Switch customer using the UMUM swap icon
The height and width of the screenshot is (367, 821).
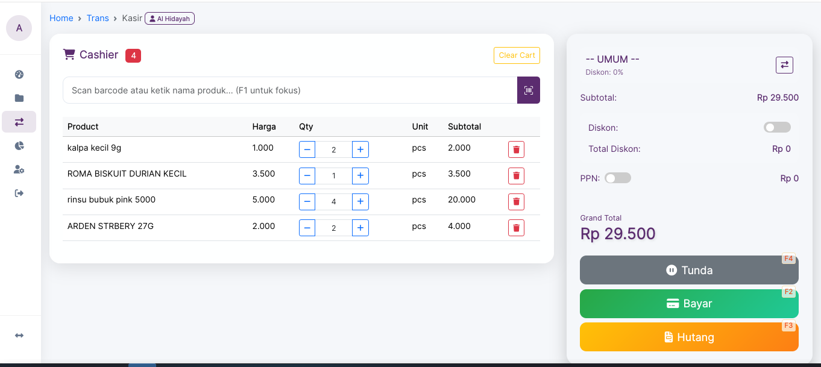pyautogui.click(x=784, y=65)
